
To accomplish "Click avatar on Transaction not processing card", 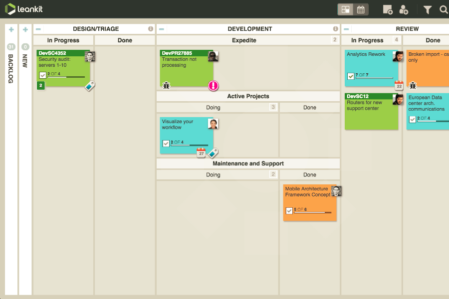I will [214, 56].
